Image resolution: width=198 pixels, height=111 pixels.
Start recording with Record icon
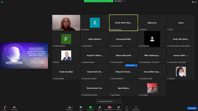tap(100, 107)
